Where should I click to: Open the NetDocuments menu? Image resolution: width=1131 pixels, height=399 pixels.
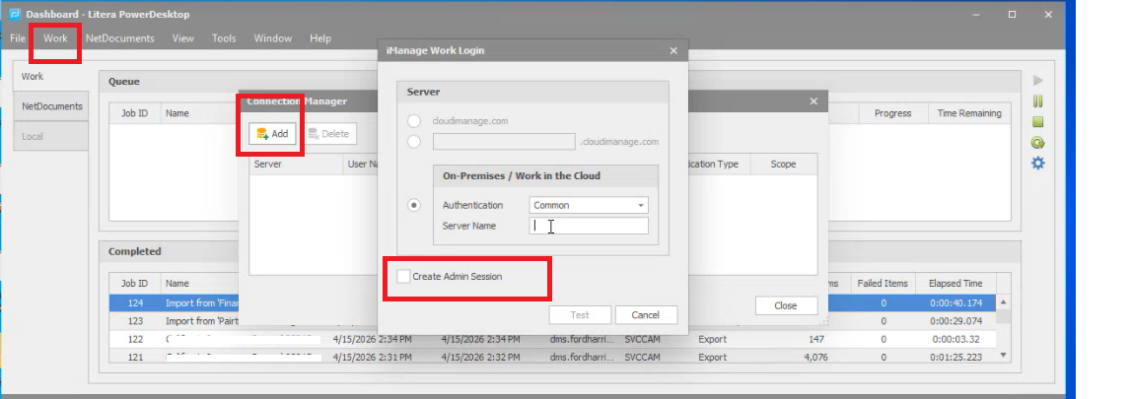click(119, 38)
